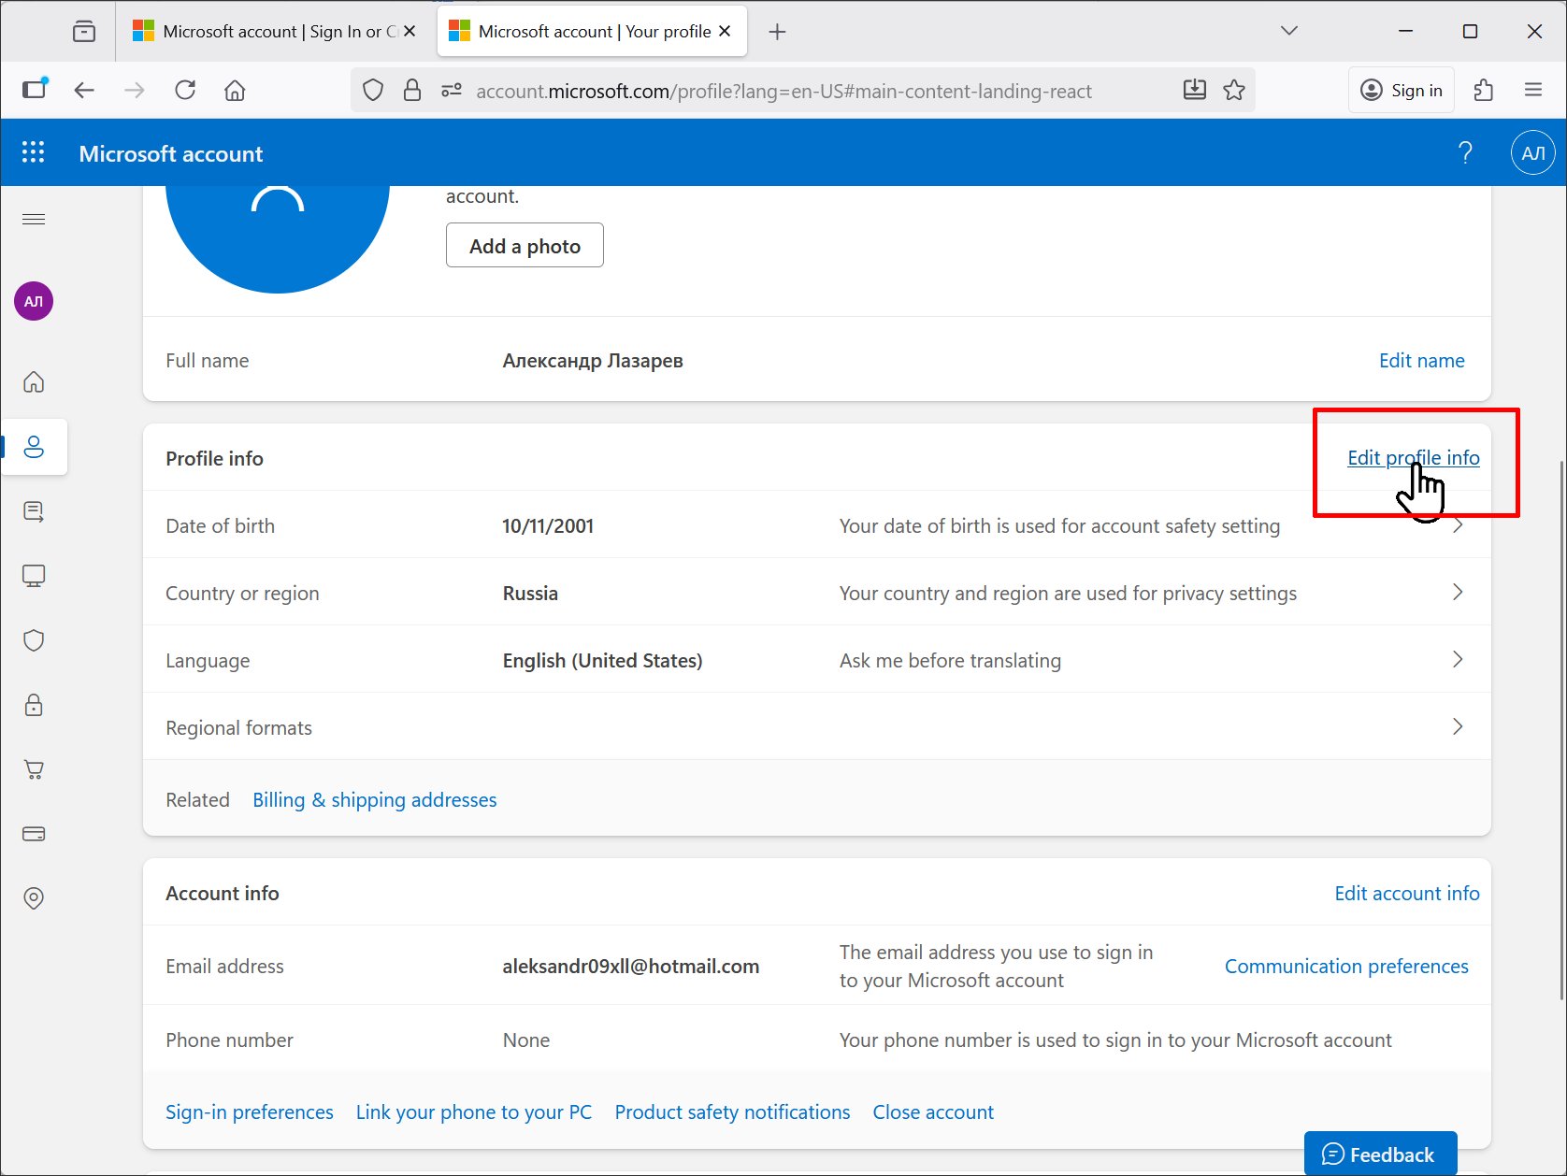Click the page vertical scrollbar
1567x1176 pixels.
click(x=1560, y=731)
